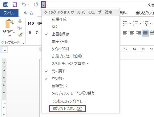Uncheck 元に戻す in the toolbar menu

[x=81, y=71]
